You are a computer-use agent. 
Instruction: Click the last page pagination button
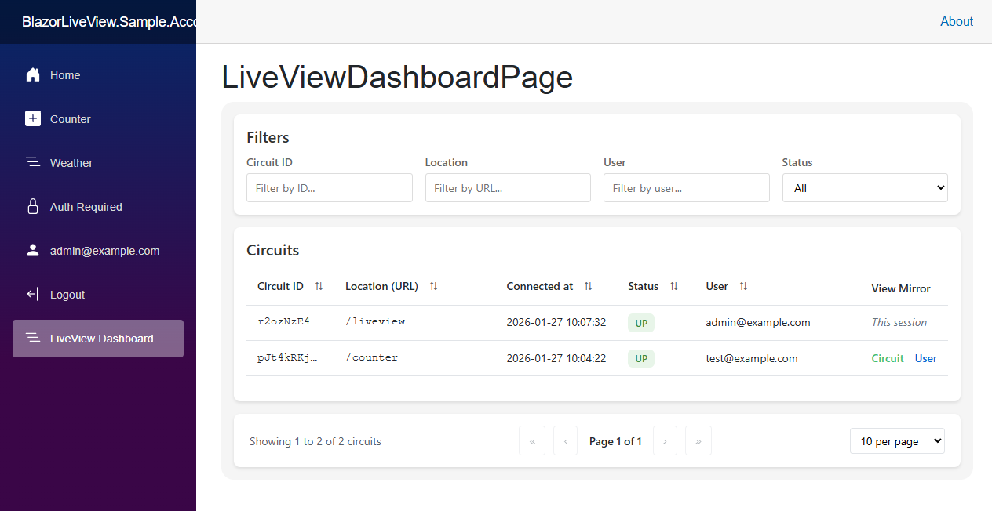tap(698, 440)
